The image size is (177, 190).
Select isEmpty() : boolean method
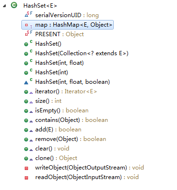click(x=62, y=110)
